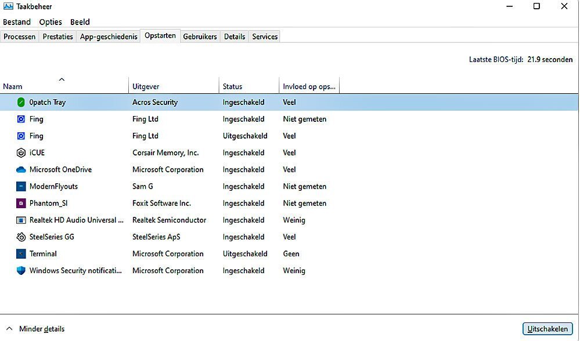
Task: Click Laatste BIOS-tijd 21.9 seconden text
Action: 521,60
